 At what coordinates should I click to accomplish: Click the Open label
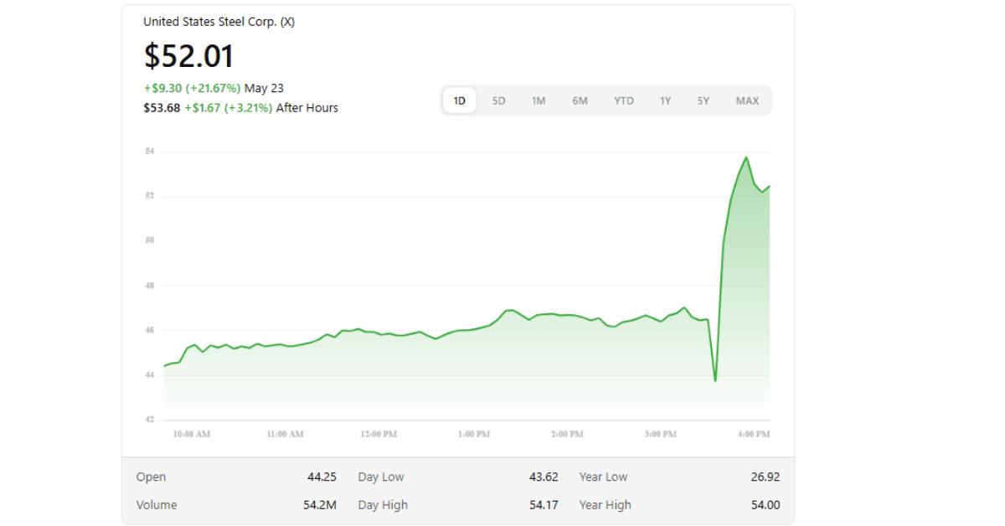(x=151, y=477)
